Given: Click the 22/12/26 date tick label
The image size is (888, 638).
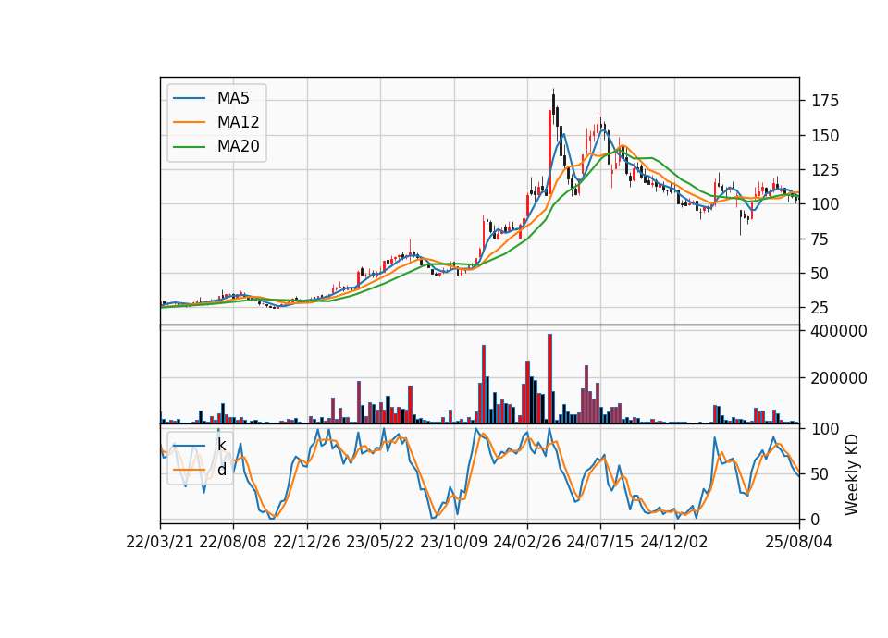Looking at the screenshot, I should click(x=307, y=542).
